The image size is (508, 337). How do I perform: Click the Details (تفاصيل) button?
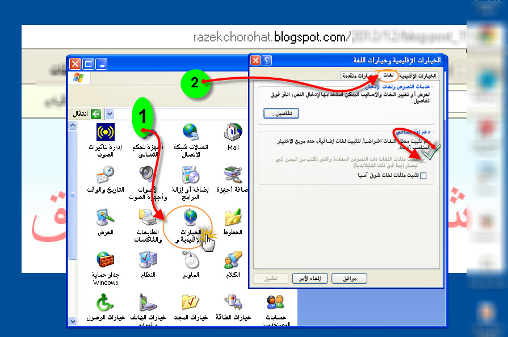tap(281, 113)
